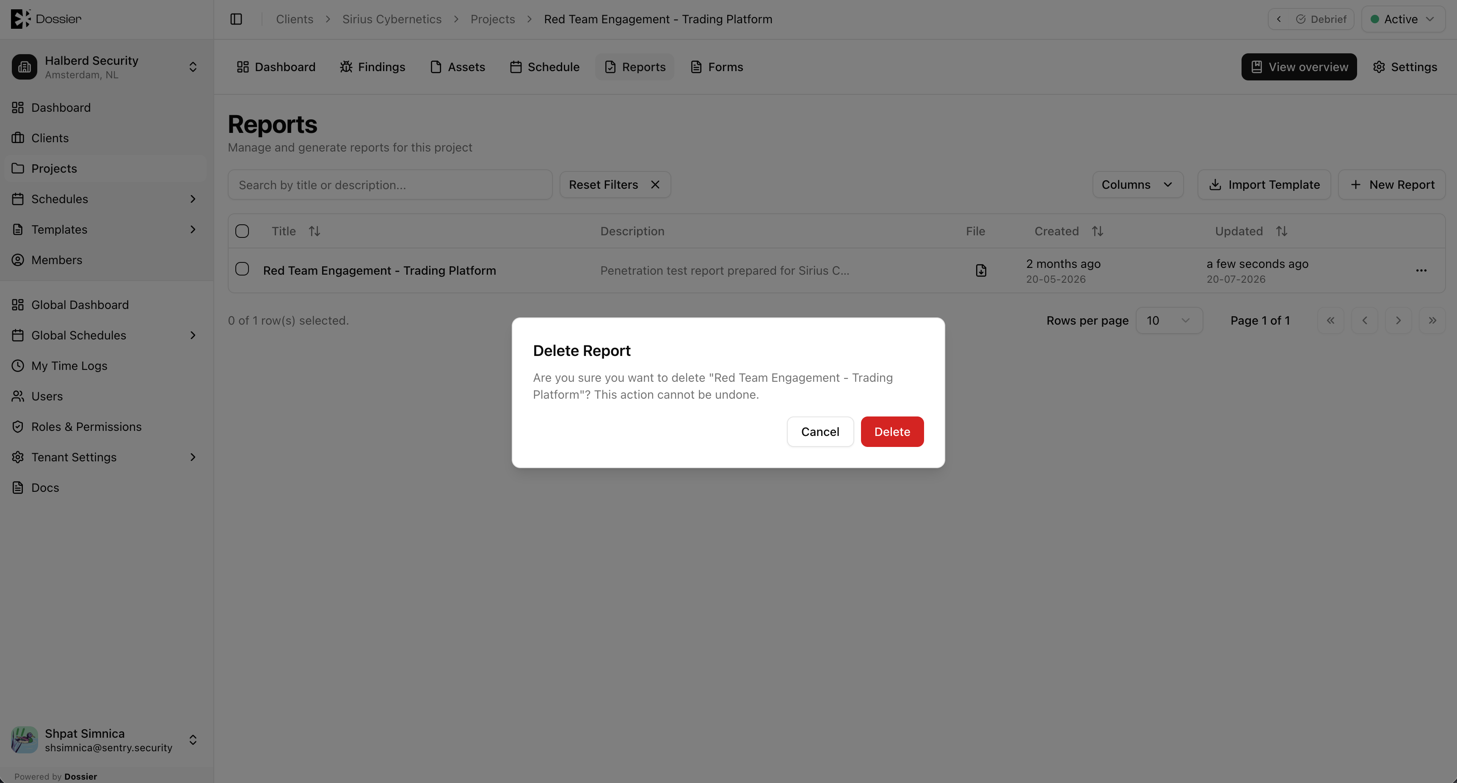The image size is (1457, 783).
Task: Switch to the Schedule tab
Action: point(545,67)
